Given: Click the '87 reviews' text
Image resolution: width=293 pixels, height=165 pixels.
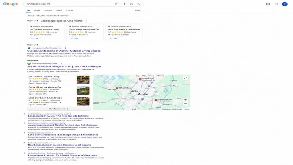Looking at the screenshot, I should tap(90, 32).
